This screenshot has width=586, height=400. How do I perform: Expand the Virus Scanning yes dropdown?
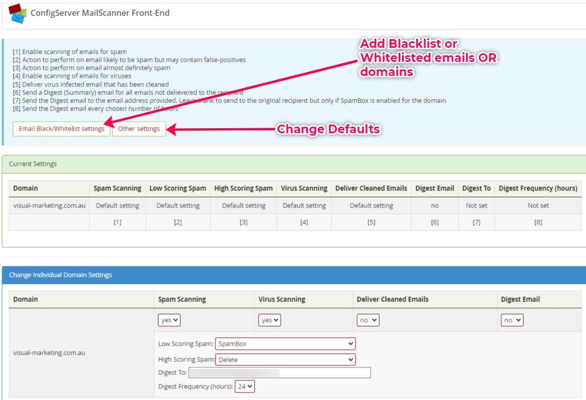pos(270,320)
